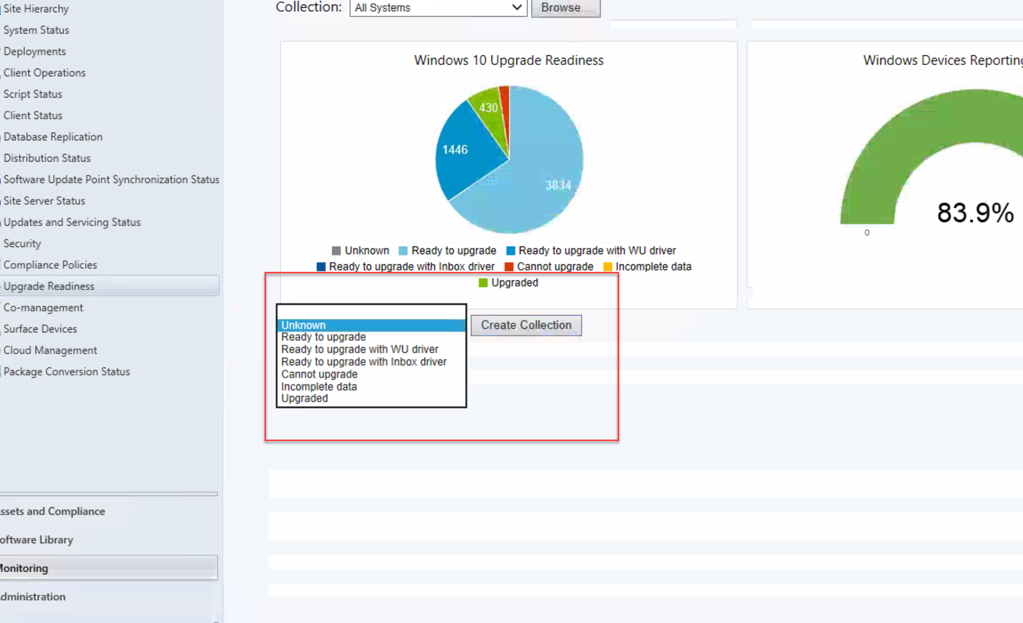Select Cannot upgrade list option
The height and width of the screenshot is (623, 1023).
pos(319,374)
